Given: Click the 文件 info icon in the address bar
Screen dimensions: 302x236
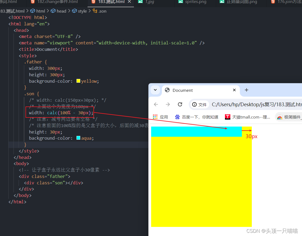Looking at the screenshot, I should point(194,104).
